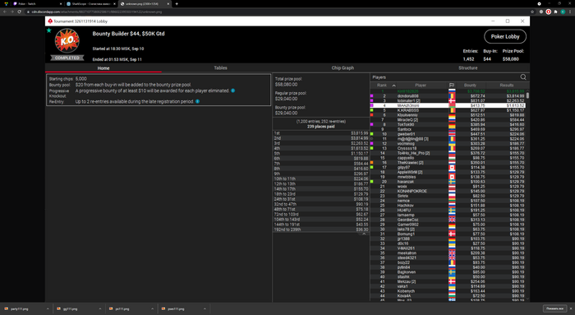
Task: Sort players by the Player column header
Action: (x=421, y=86)
